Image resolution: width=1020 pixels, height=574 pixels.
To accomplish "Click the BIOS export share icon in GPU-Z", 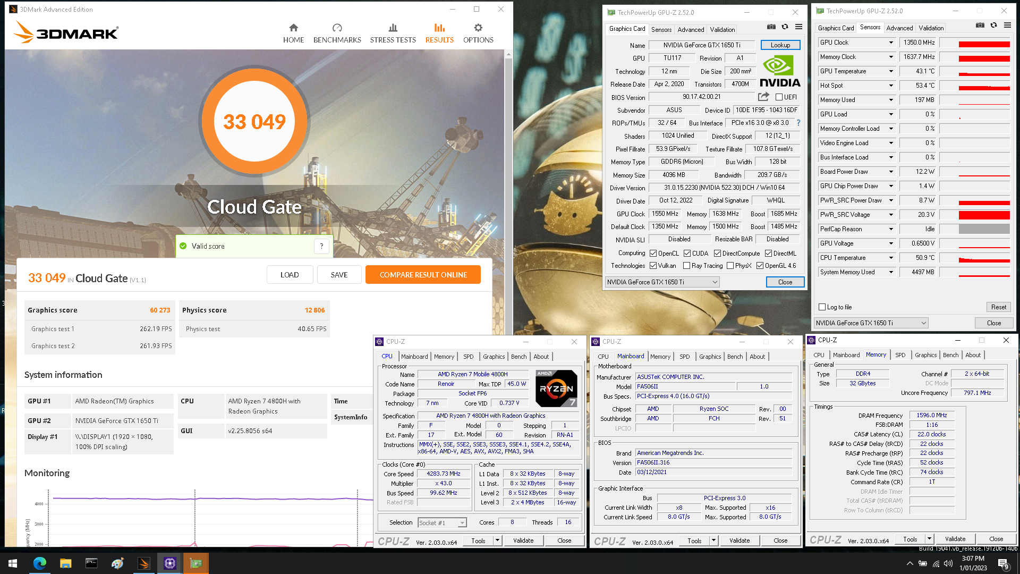I will (763, 97).
